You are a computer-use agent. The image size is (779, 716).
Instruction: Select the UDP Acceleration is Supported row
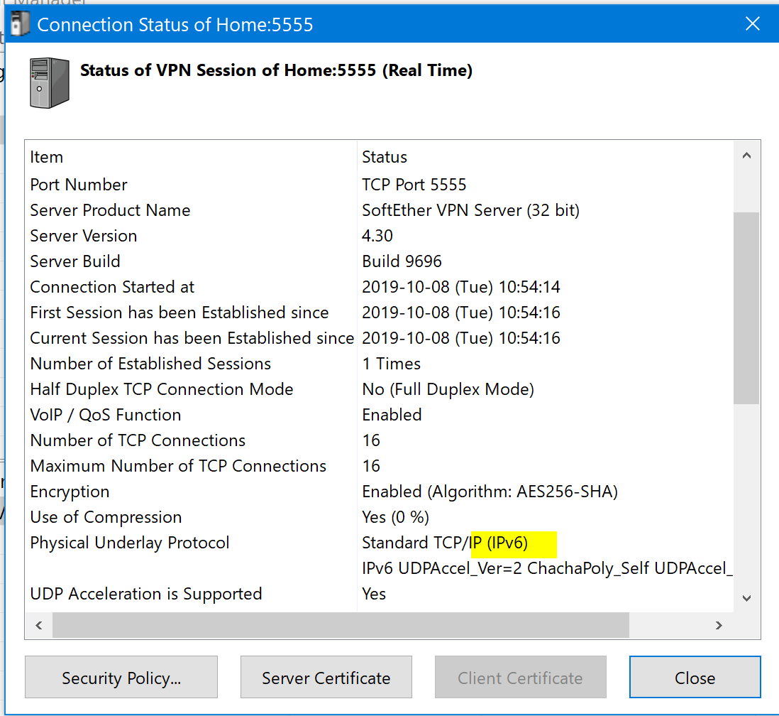pos(146,594)
